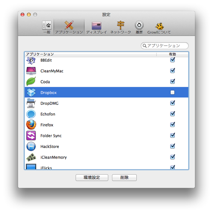The image size is (213, 213).
Task: Select the iCleanMemory row name
Action: click(54, 157)
